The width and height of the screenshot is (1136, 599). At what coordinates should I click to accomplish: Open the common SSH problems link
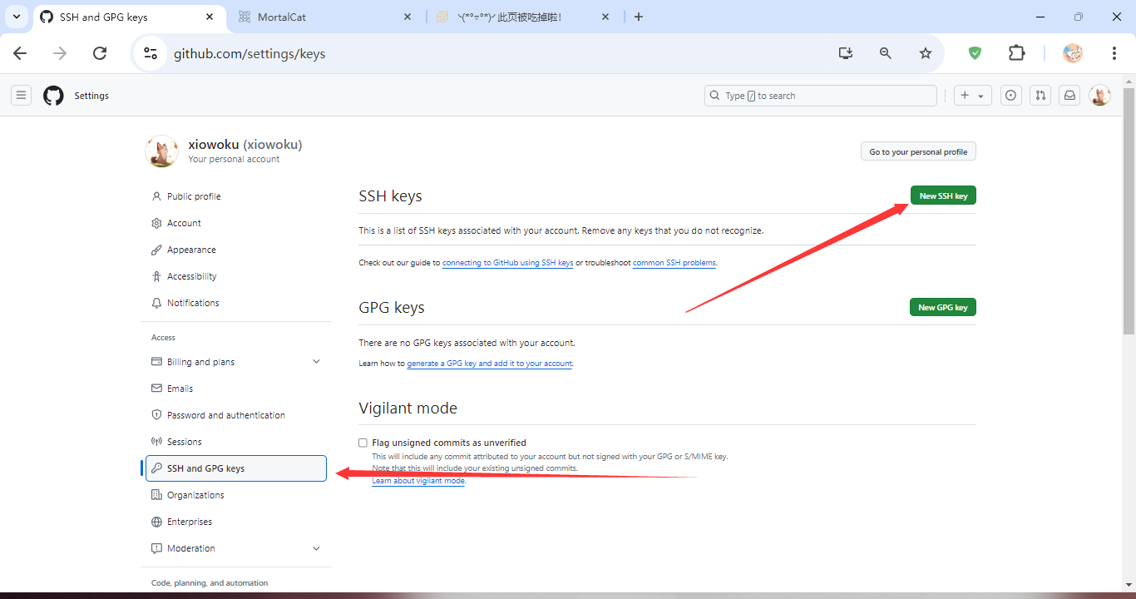click(674, 263)
